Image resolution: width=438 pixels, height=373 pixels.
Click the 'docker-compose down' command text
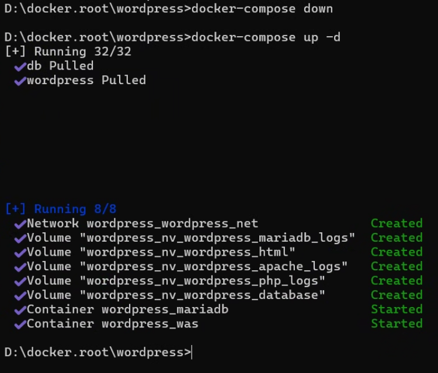coord(262,9)
